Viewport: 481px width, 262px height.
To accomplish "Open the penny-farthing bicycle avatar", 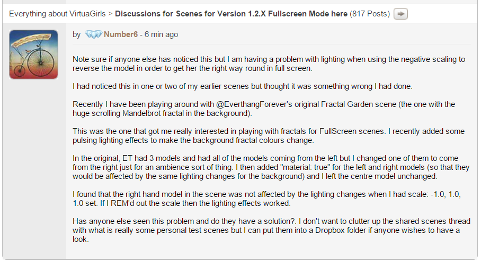I will (33, 55).
